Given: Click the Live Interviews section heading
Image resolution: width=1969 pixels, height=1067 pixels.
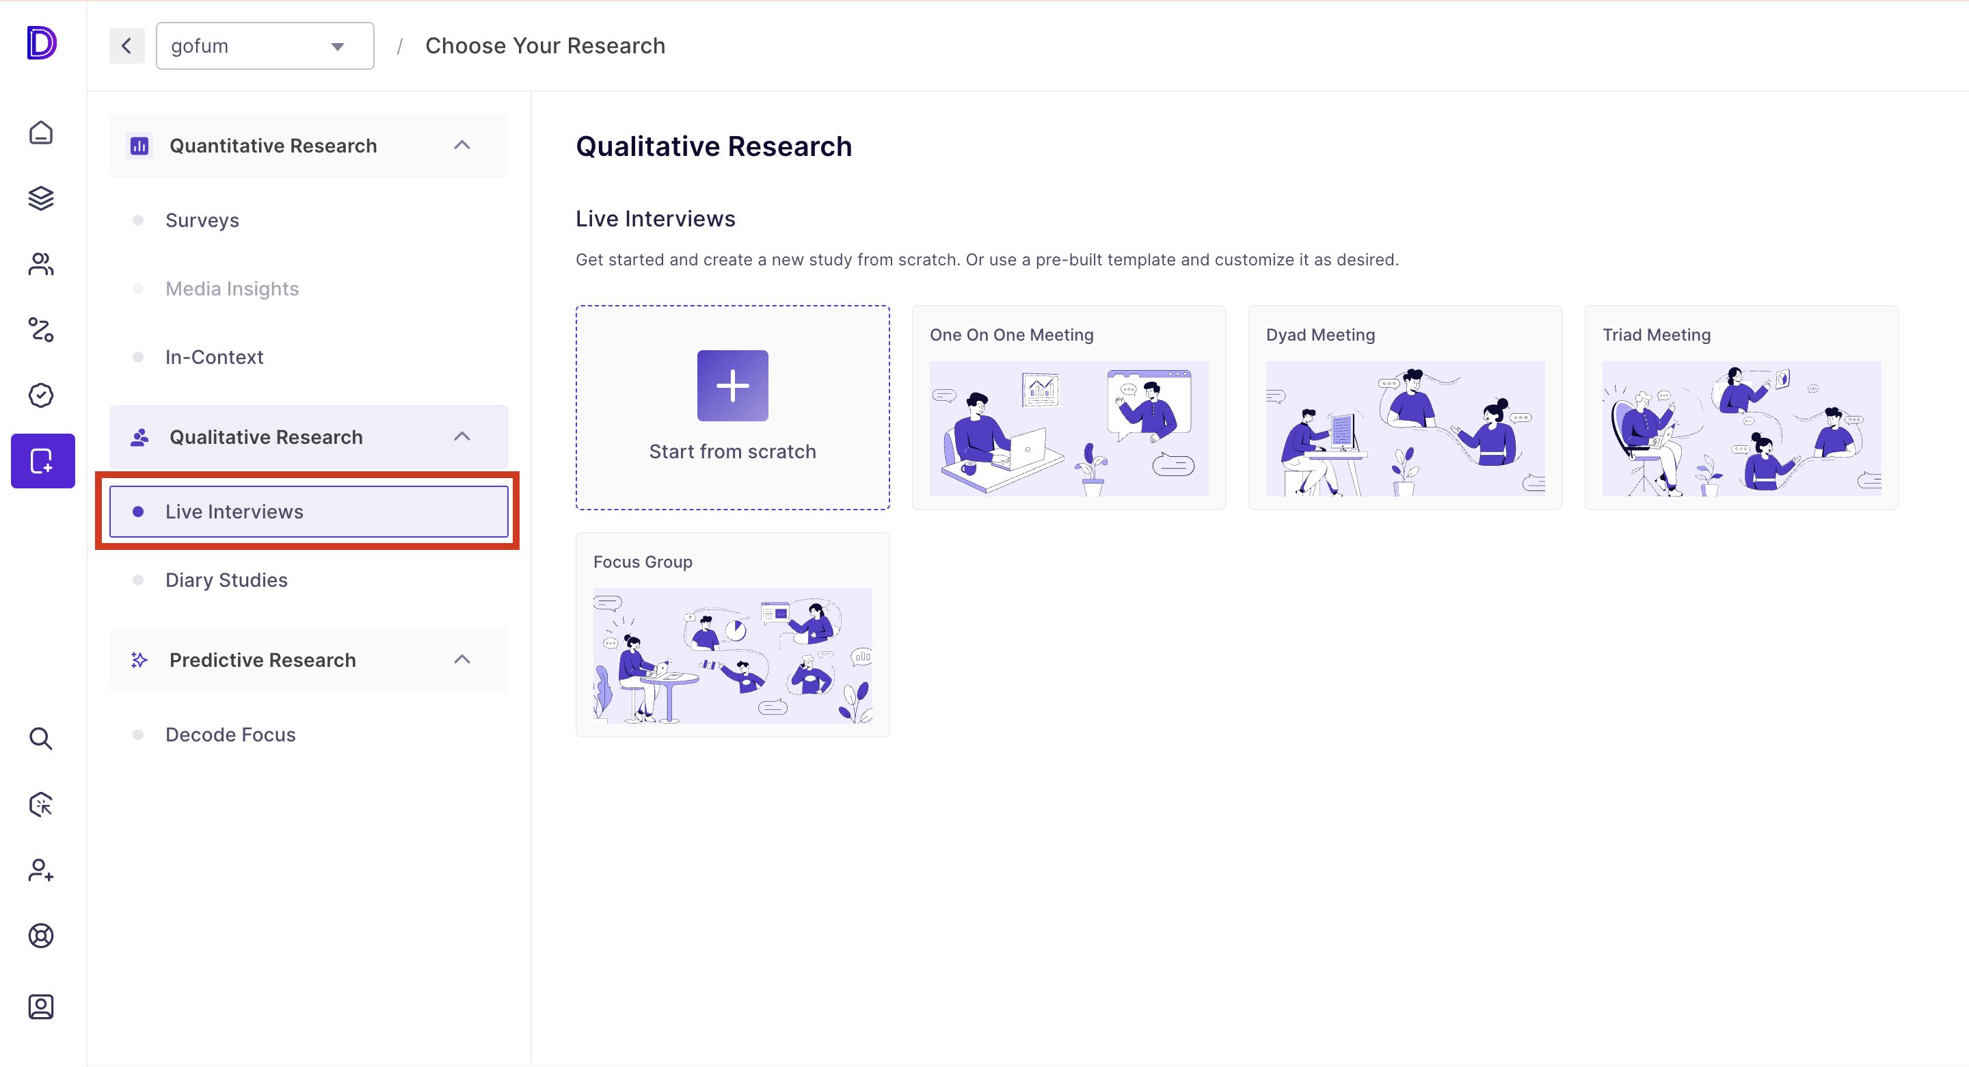Looking at the screenshot, I should point(655,219).
